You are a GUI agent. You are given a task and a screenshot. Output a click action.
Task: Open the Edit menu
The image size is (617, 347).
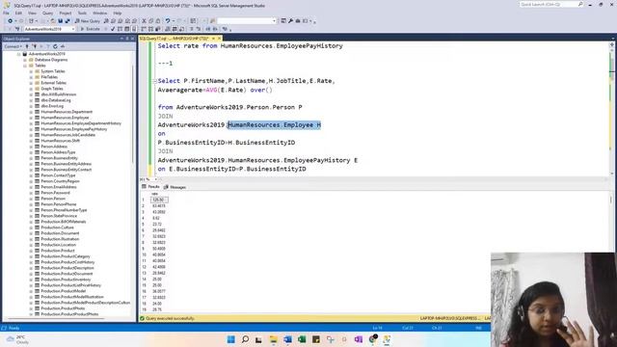click(18, 13)
